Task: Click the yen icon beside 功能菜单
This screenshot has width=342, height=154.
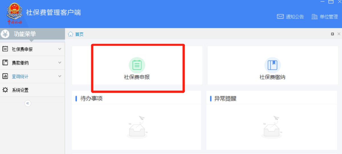Action: pyautogui.click(x=5, y=34)
